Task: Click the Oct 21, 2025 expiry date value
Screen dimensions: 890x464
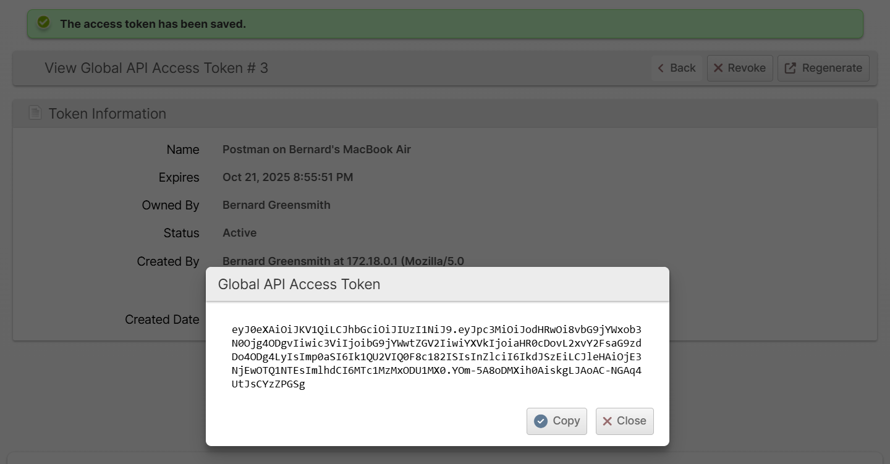Action: click(288, 177)
